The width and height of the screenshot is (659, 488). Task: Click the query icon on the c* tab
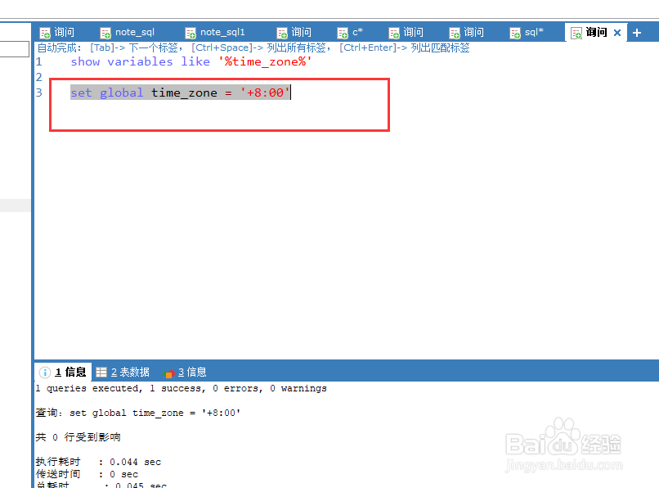343,32
